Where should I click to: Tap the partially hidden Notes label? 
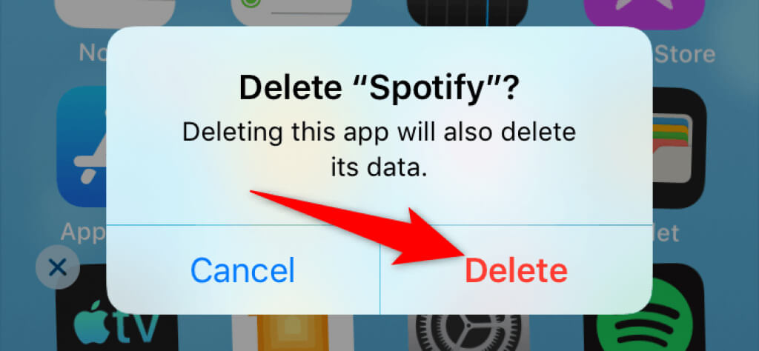click(93, 53)
